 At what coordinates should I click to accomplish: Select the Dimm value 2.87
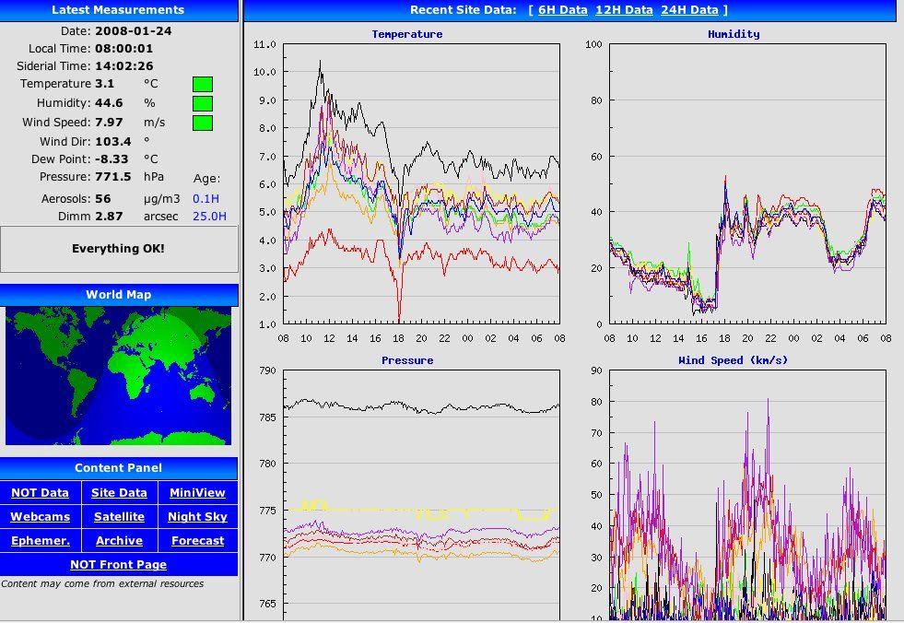pyautogui.click(x=109, y=217)
